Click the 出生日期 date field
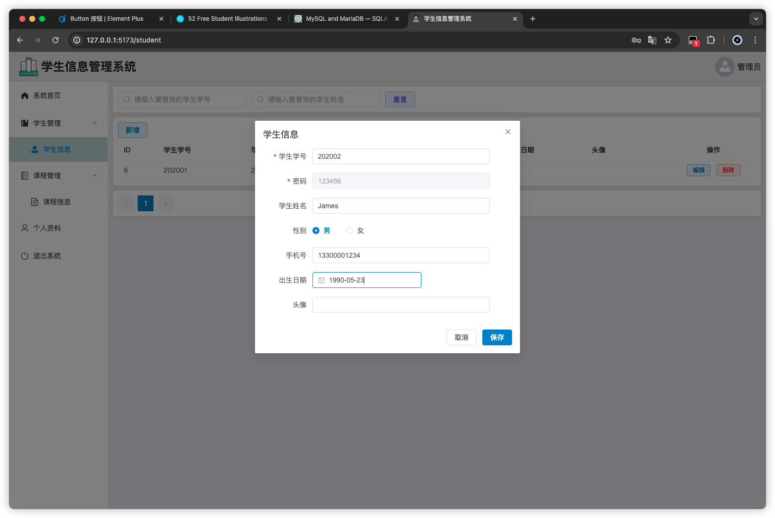This screenshot has width=775, height=518. pos(367,280)
